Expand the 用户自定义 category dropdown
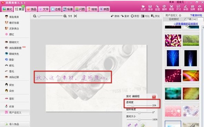The height and width of the screenshot is (127, 204). pyautogui.click(x=180, y=15)
